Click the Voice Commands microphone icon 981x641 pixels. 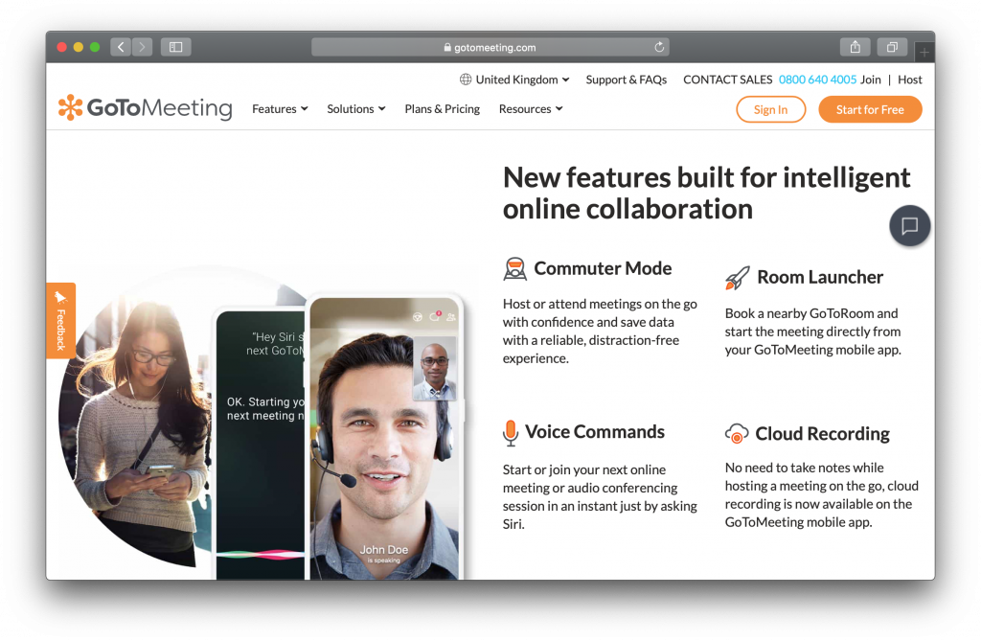click(511, 433)
